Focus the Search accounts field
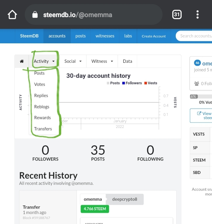The image size is (212, 224). pyautogui.click(x=194, y=36)
